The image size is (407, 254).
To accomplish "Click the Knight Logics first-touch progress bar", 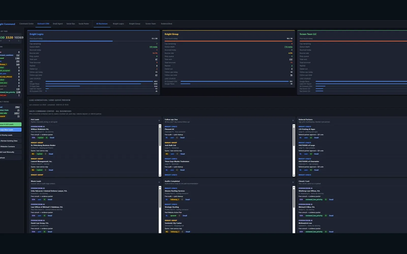I will (93, 41).
